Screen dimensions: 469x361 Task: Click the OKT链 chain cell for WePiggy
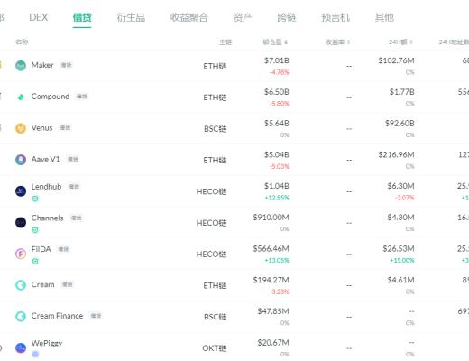tap(215, 348)
